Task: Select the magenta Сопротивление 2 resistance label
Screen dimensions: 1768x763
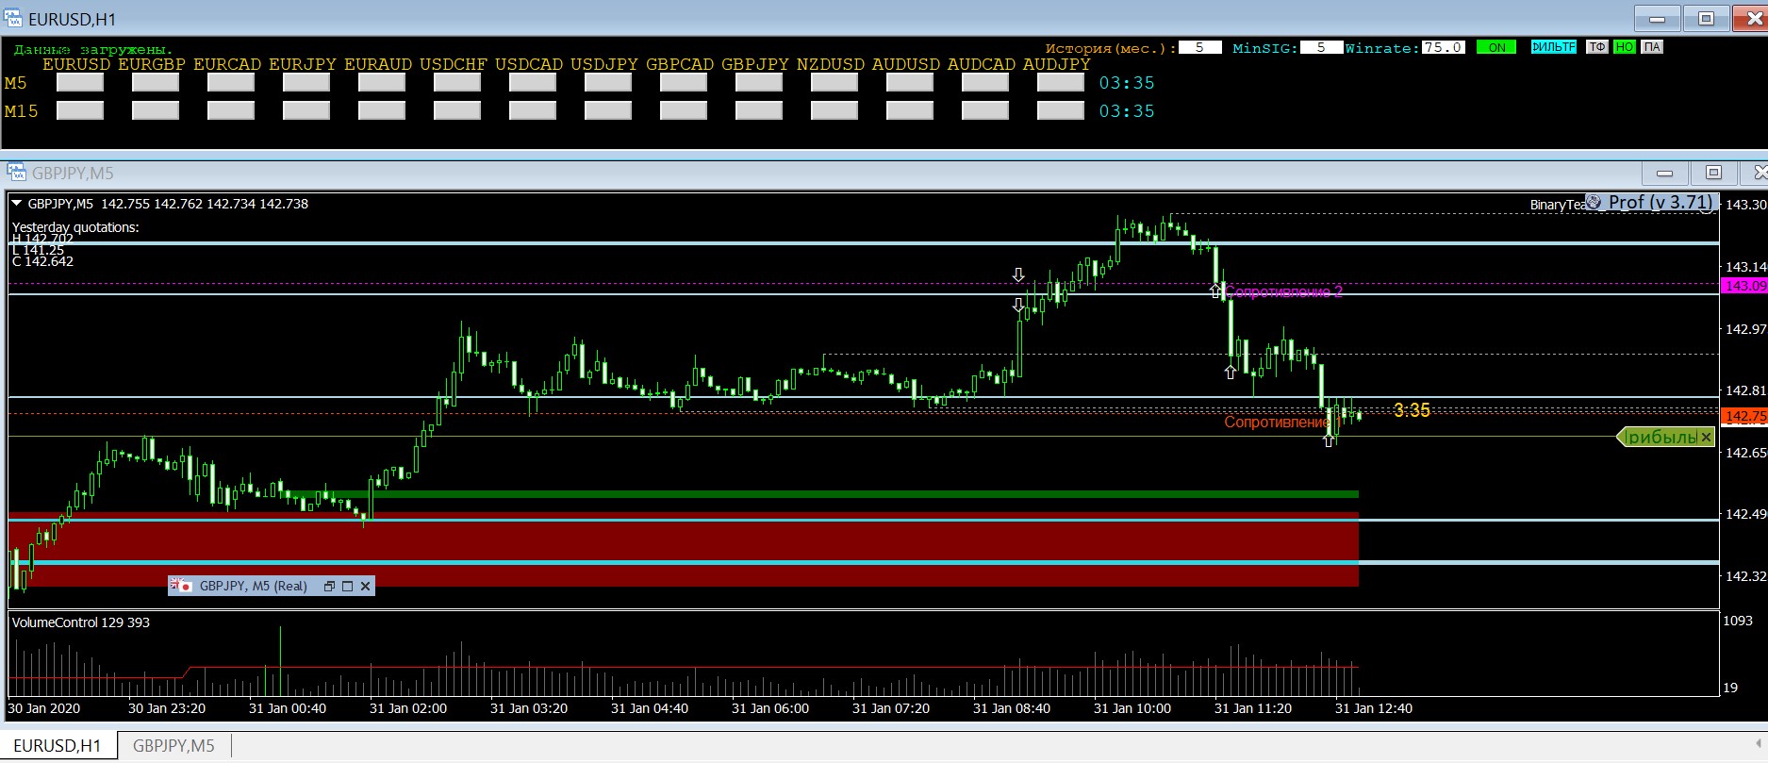Action: coord(1283,292)
